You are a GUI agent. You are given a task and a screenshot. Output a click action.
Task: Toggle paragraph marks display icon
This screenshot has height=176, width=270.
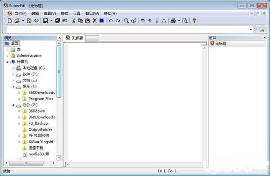150,21
